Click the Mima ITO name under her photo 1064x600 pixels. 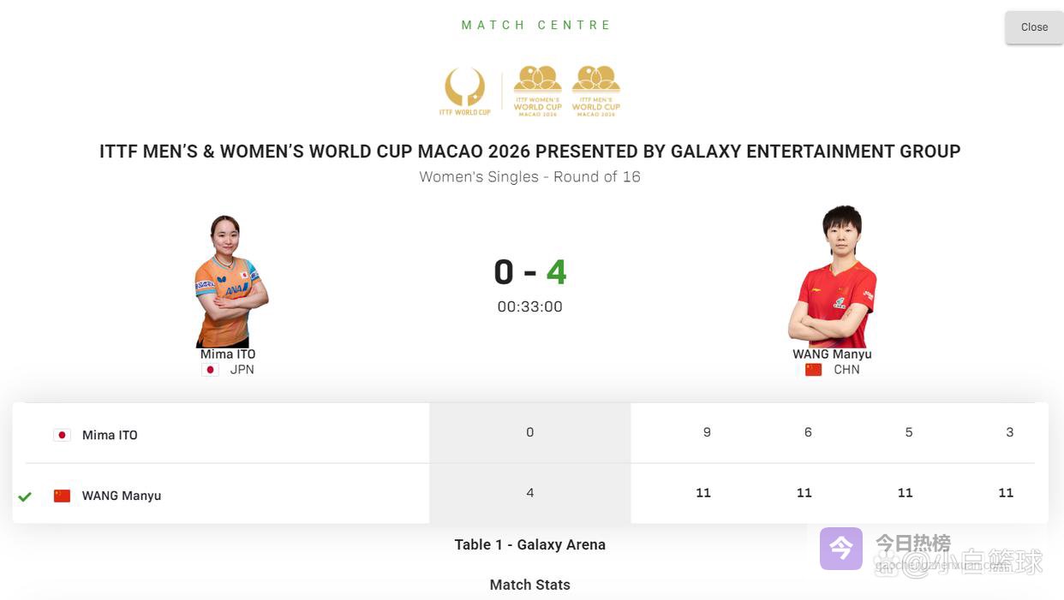coord(228,354)
